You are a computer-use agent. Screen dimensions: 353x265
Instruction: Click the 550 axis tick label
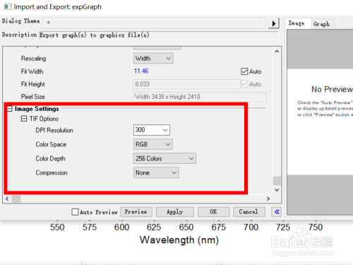coord(57,228)
